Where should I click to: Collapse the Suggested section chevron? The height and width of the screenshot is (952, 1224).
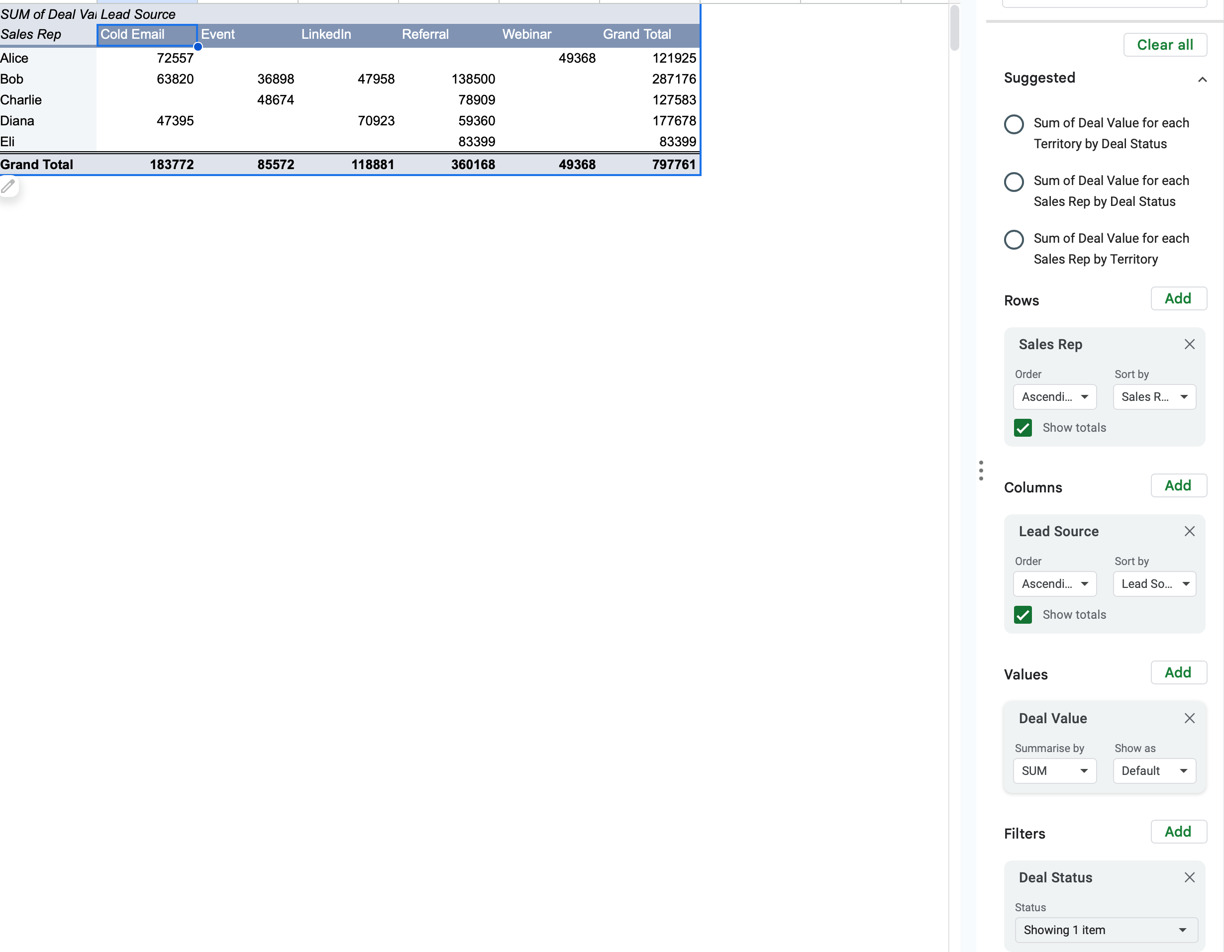click(x=1202, y=79)
